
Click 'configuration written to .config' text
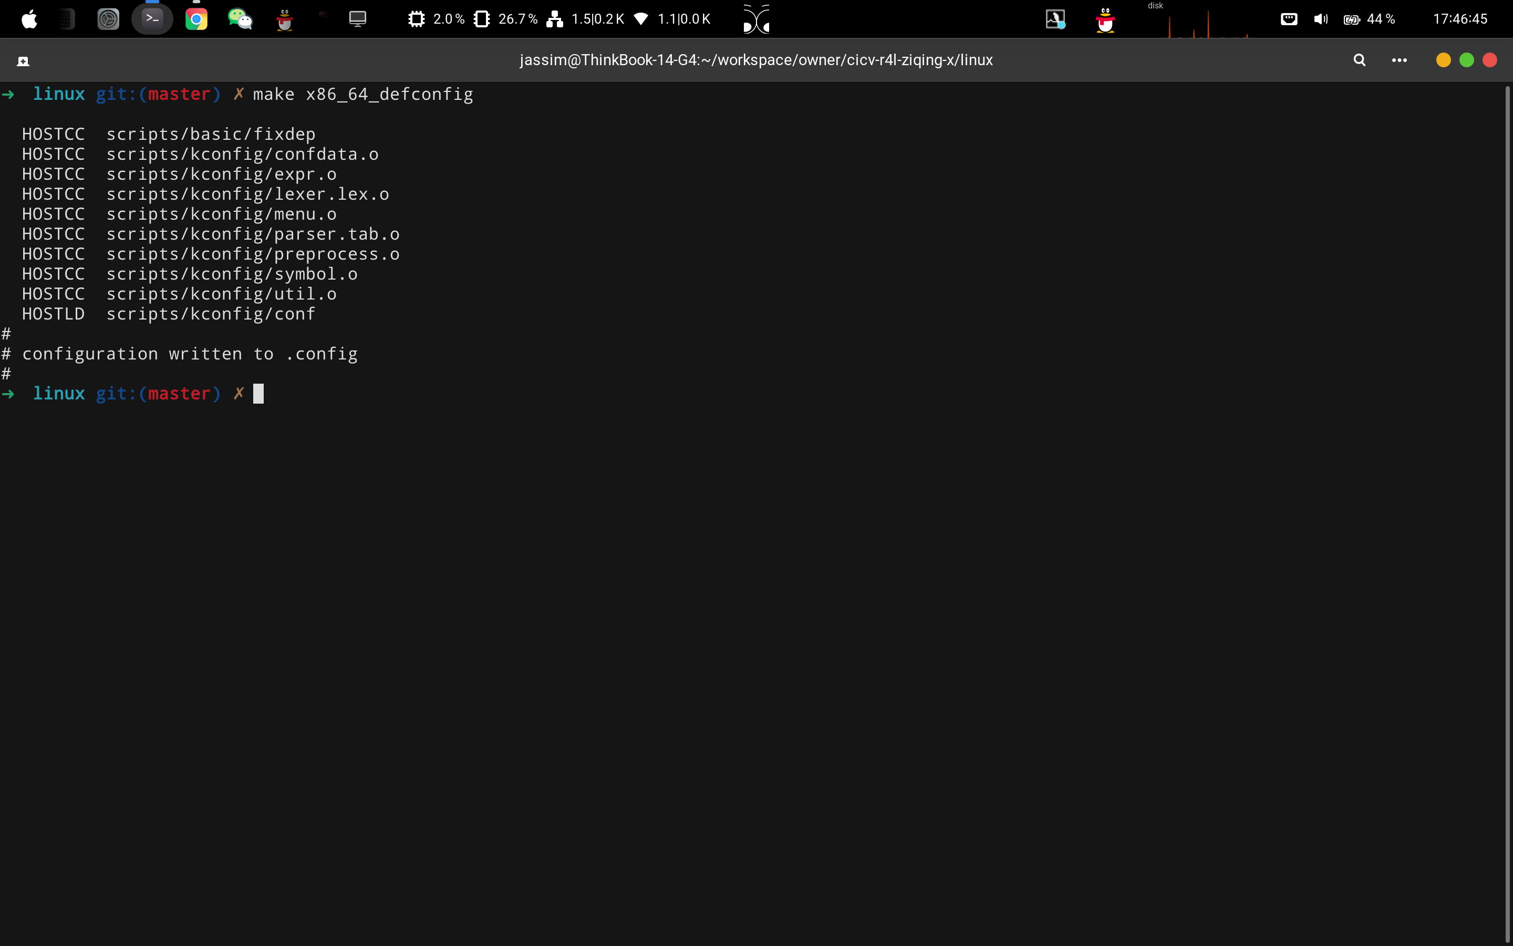pos(190,354)
